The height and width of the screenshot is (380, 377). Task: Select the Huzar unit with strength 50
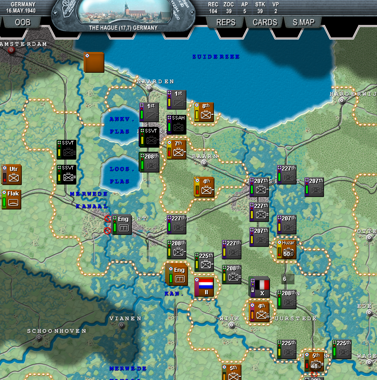[x=287, y=250]
